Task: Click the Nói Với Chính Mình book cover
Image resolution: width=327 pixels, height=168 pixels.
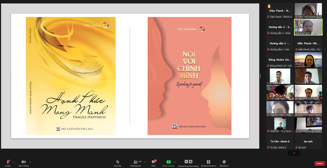Action: 189,76
